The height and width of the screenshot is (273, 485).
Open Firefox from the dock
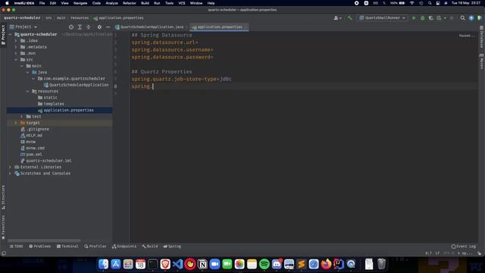pos(326,264)
